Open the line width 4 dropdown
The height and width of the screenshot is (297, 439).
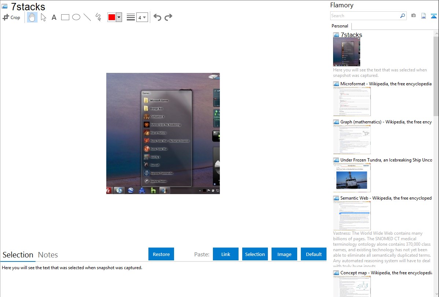coord(142,17)
